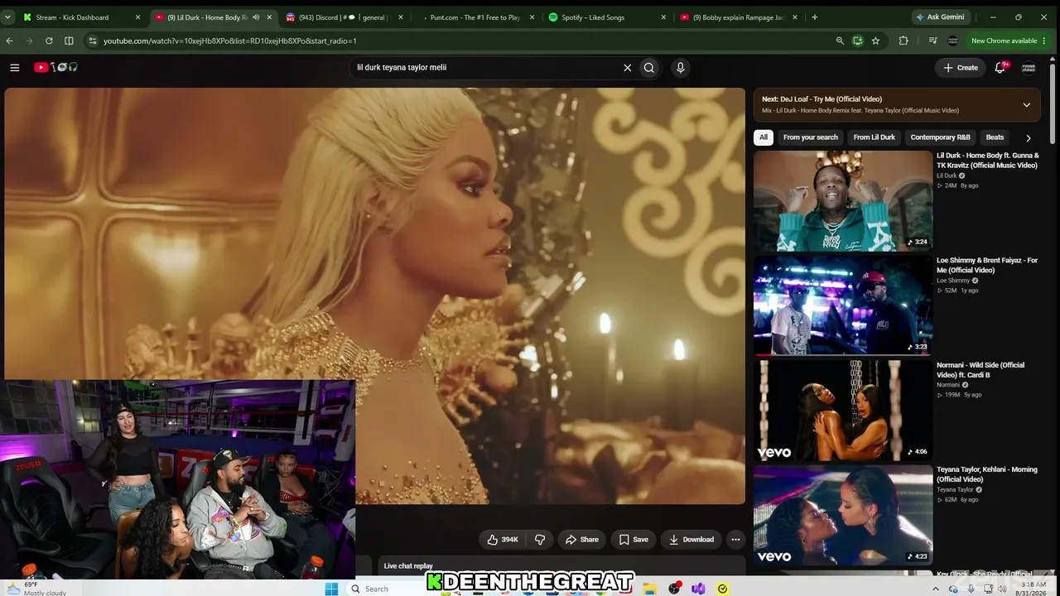
Task: Dislike the Home Body video
Action: point(540,540)
